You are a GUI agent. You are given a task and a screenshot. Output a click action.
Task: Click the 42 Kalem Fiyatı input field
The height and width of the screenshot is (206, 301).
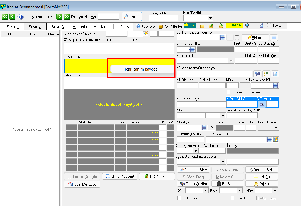pyautogui.click(x=201, y=104)
